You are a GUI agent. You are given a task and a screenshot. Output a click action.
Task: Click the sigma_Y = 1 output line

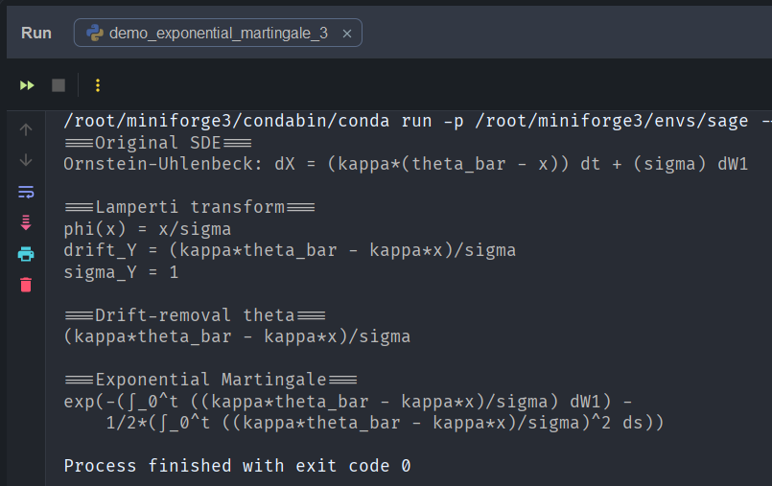click(x=120, y=272)
